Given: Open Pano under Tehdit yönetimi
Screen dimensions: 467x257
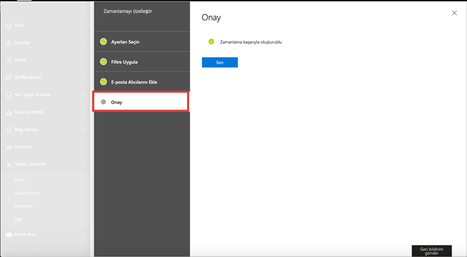Looking at the screenshot, I should tap(20, 180).
